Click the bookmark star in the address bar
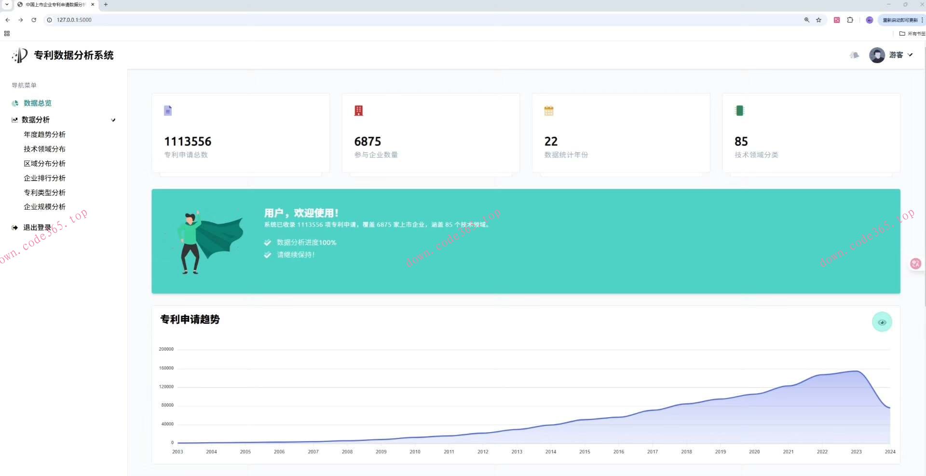926x476 pixels. [818, 20]
